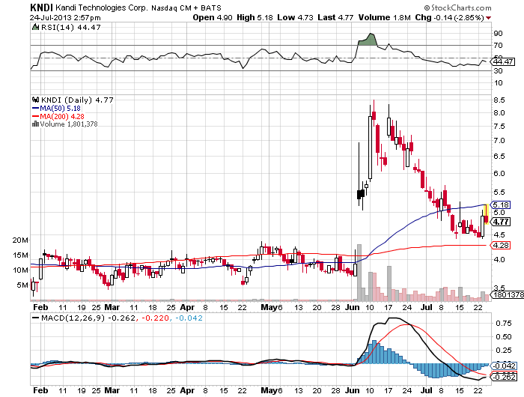Click the RSI 44.47 value label
The height and width of the screenshot is (397, 524).
(x=502, y=61)
